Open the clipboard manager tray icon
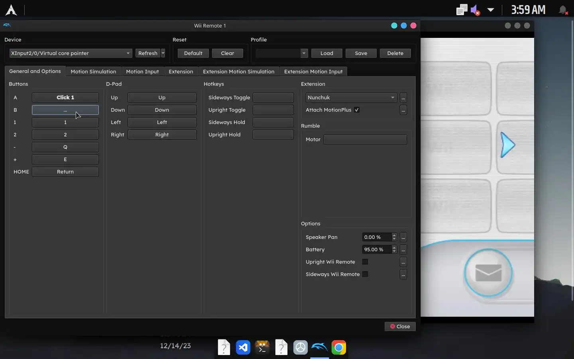The image size is (574, 359). click(462, 10)
